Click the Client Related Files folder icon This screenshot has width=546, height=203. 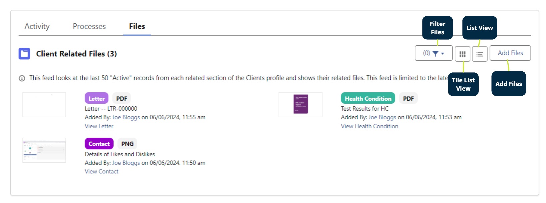click(x=24, y=54)
